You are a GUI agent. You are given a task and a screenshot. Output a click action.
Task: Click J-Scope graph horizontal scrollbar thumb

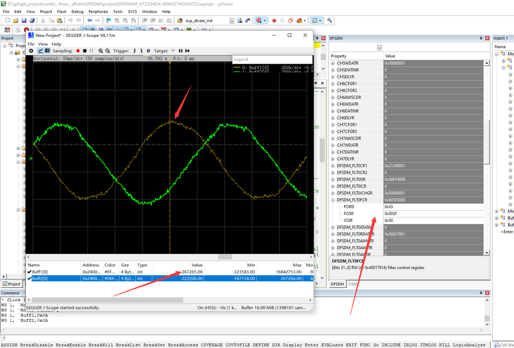pos(225,257)
